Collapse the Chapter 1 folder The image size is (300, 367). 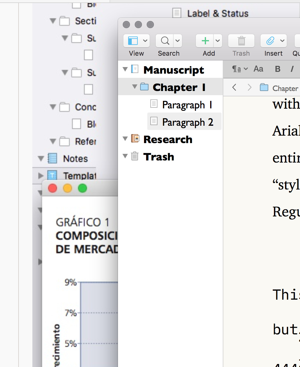pyautogui.click(x=135, y=87)
